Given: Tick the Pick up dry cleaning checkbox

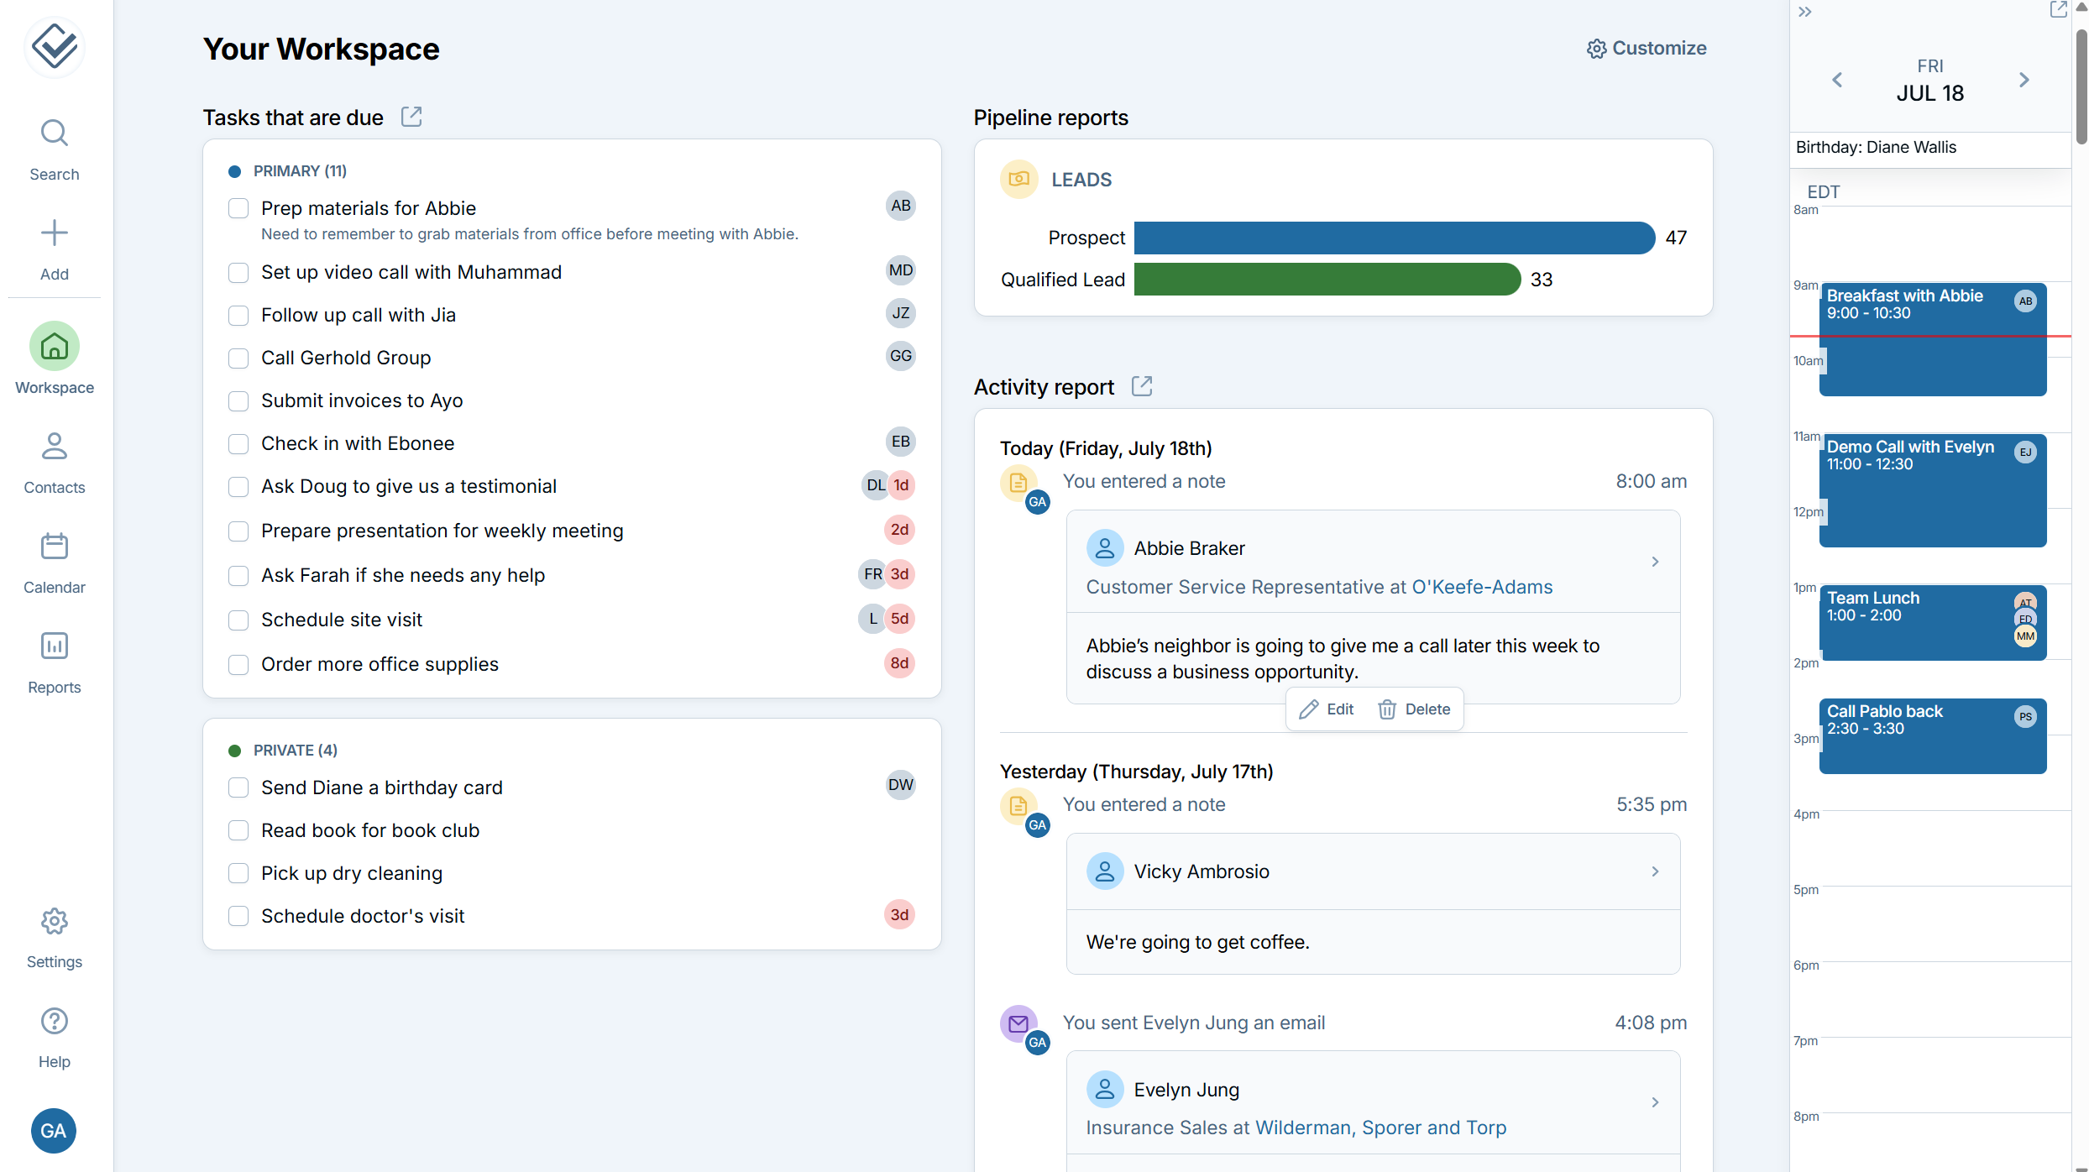Looking at the screenshot, I should pyautogui.click(x=238, y=873).
